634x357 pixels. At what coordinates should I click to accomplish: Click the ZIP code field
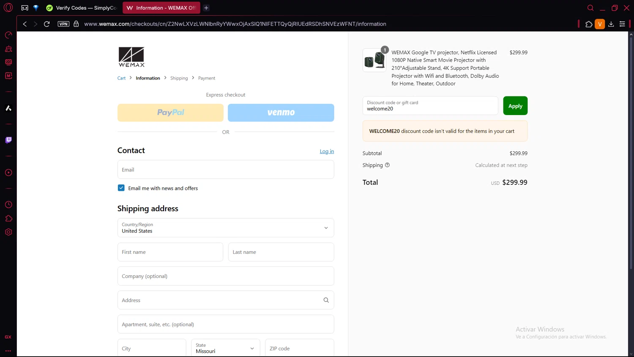pyautogui.click(x=300, y=348)
